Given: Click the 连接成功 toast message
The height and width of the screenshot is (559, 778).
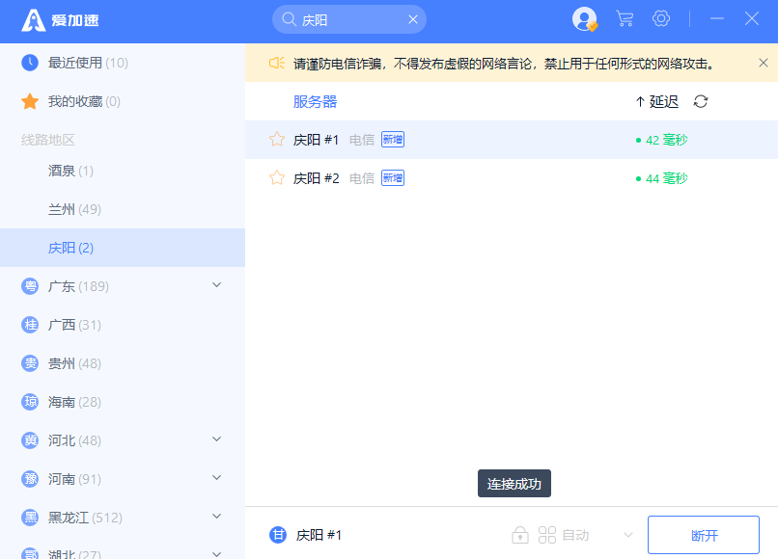Looking at the screenshot, I should tap(514, 484).
